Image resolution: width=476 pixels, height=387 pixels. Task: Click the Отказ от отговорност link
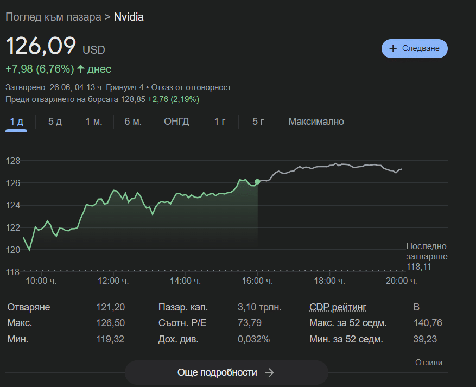(x=191, y=87)
